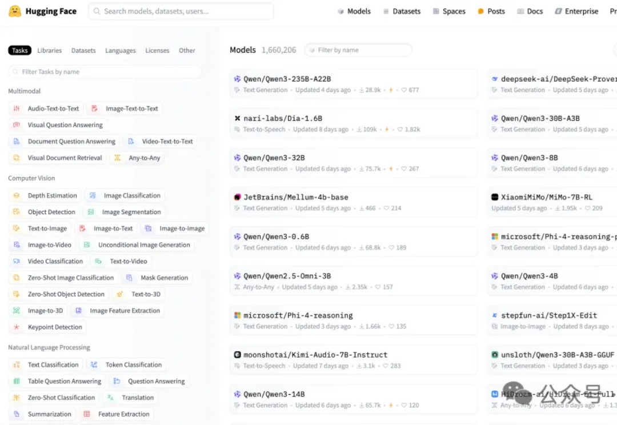Filter by Text-to-Image task

(x=40, y=228)
